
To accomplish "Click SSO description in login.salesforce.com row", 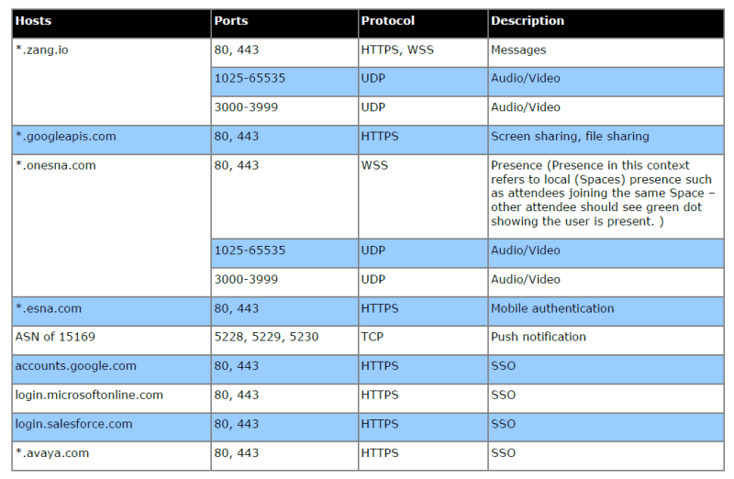I will (606, 428).
